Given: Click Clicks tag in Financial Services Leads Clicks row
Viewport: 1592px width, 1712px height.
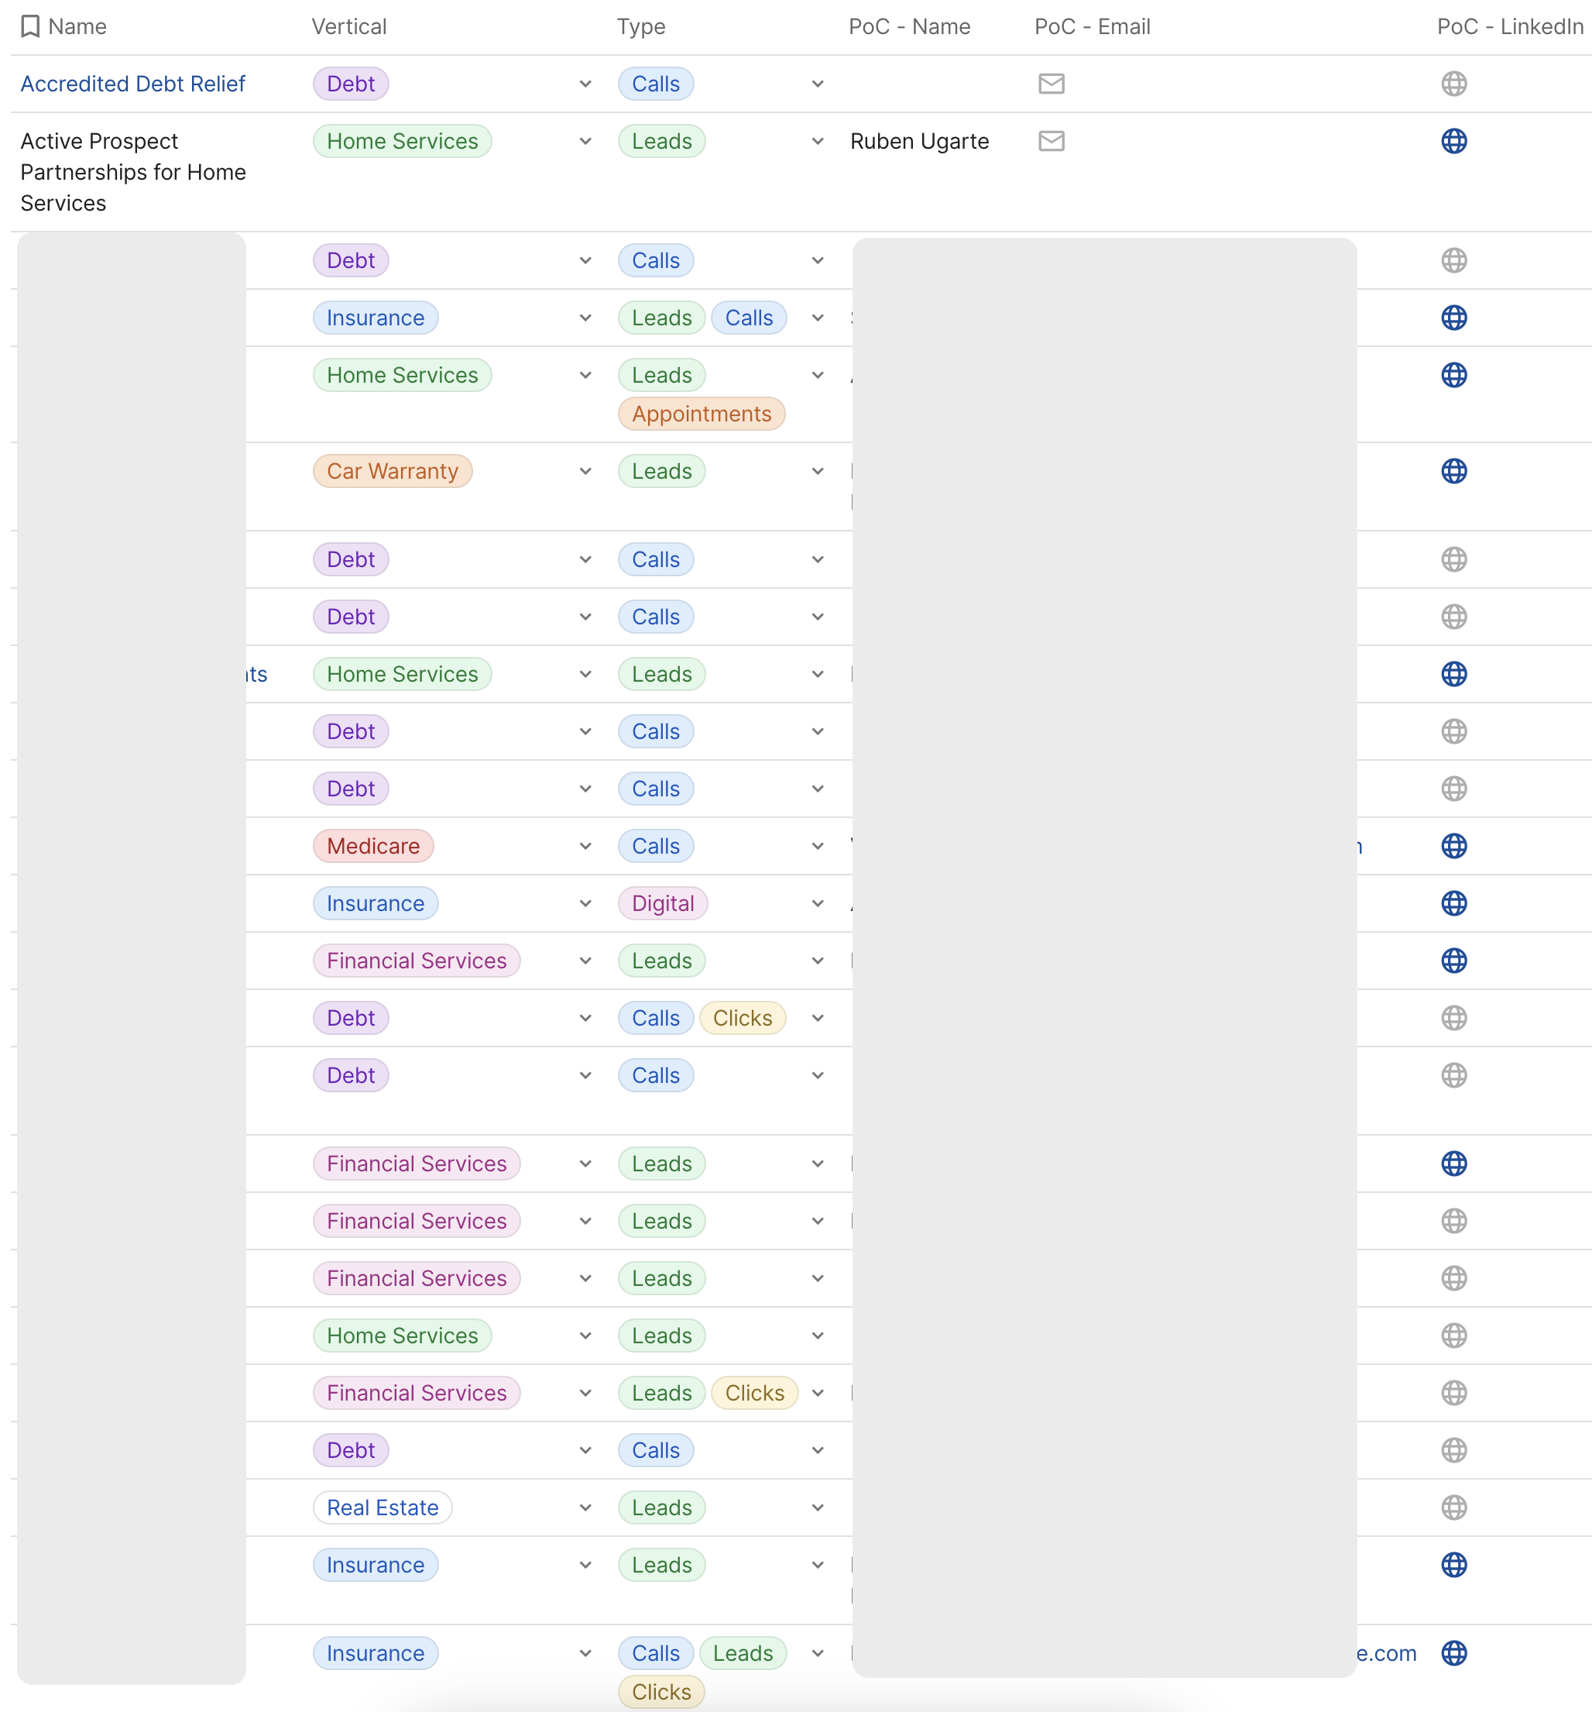Looking at the screenshot, I should [754, 1393].
